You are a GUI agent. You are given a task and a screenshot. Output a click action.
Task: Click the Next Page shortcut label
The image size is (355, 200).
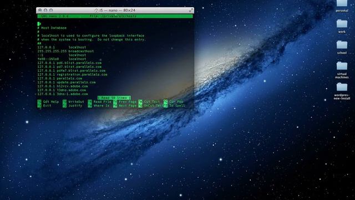tap(128, 106)
